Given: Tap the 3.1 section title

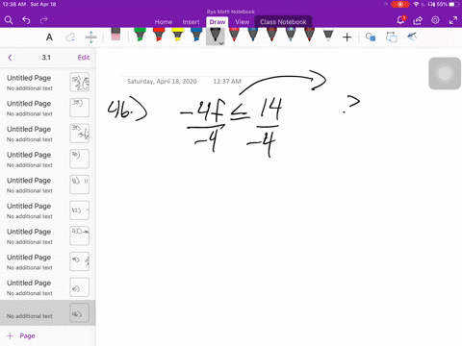Looking at the screenshot, I should 46,58.
